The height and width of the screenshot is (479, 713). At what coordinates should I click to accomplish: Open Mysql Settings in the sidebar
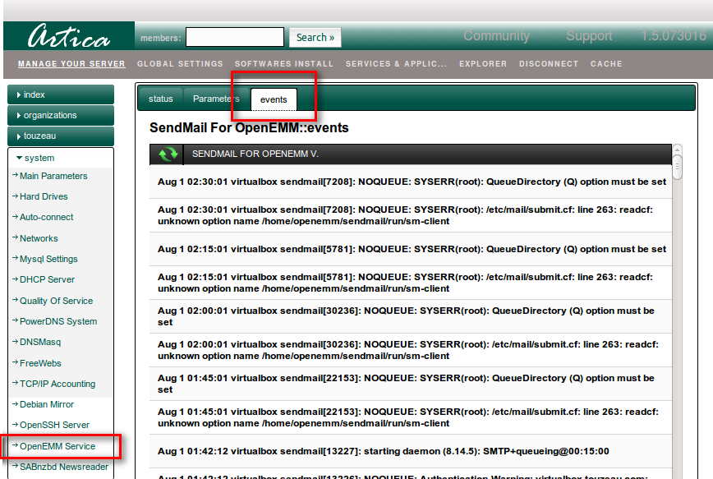tap(48, 259)
